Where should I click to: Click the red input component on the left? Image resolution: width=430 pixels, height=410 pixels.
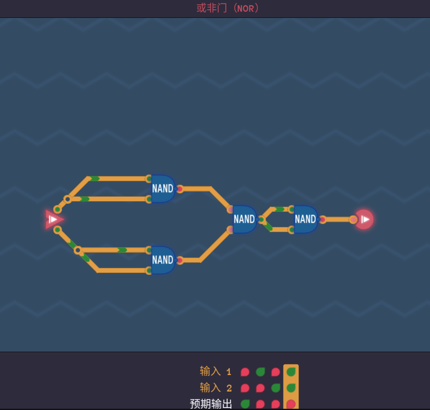click(x=53, y=219)
